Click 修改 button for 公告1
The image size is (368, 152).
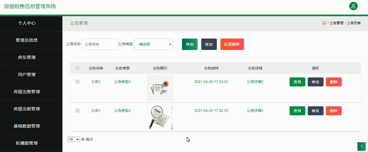316,111
